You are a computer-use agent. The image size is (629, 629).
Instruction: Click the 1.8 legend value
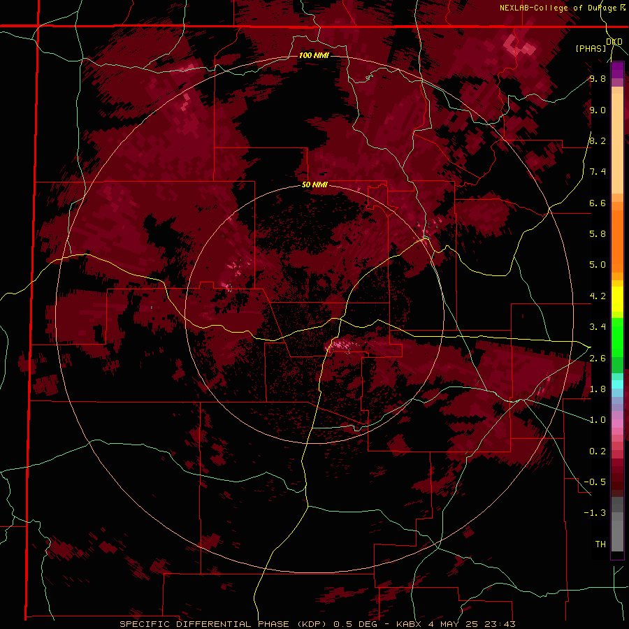[598, 389]
